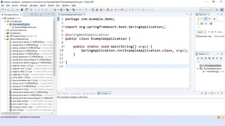
Task: Click the Task List zoom search field
Action: [x=201, y=32]
